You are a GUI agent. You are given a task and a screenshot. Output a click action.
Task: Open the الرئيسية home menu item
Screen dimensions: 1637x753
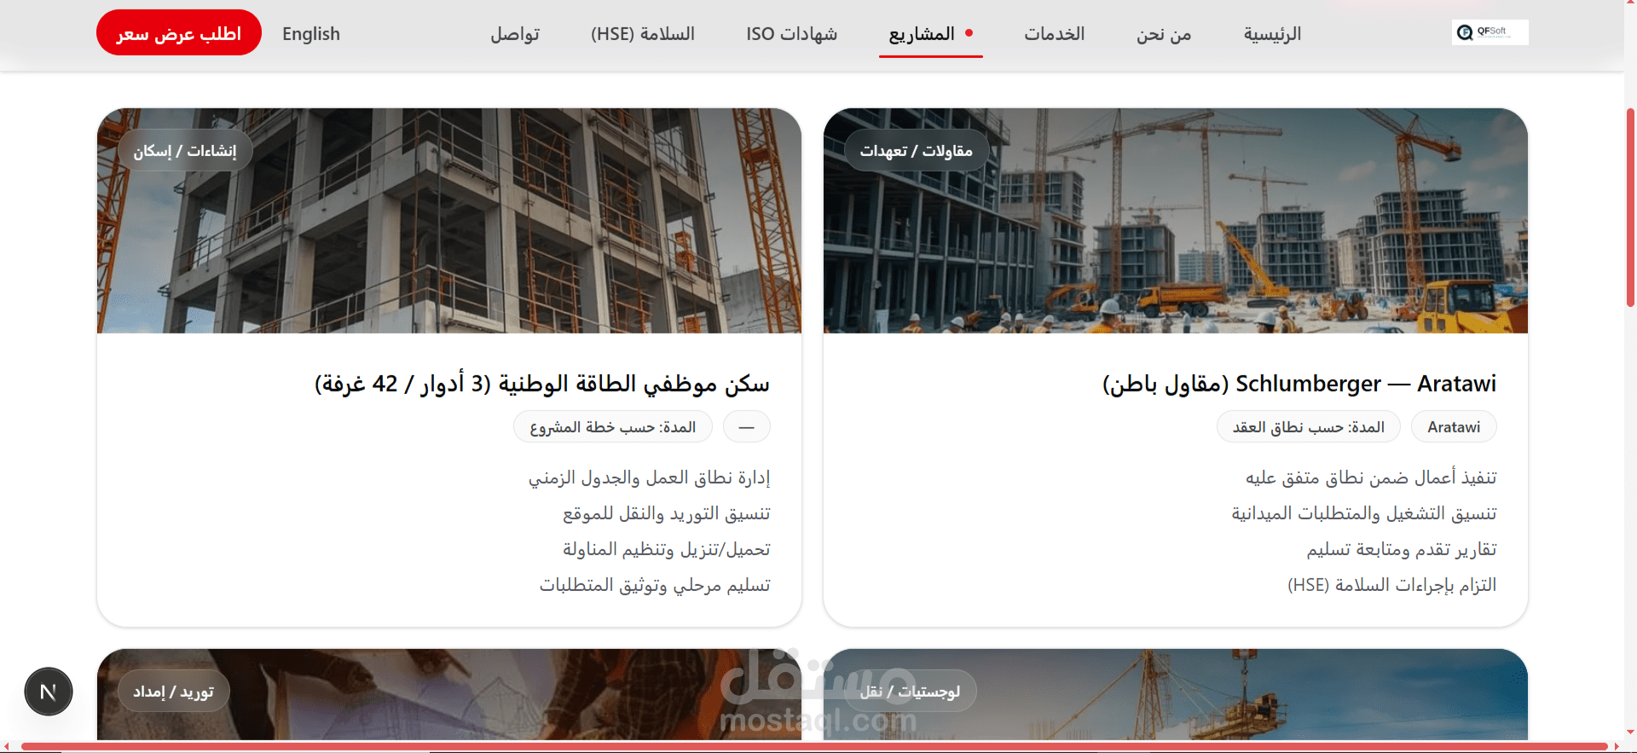[1272, 34]
